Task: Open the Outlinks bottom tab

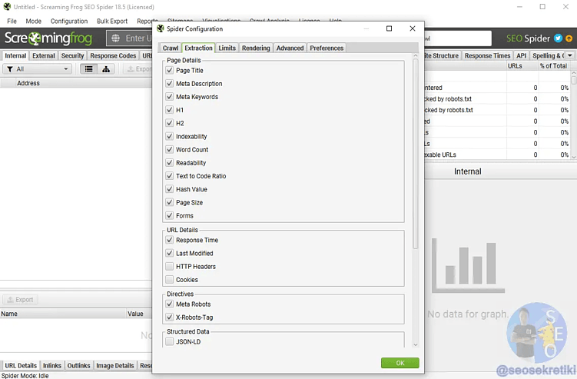Action: click(x=78, y=365)
